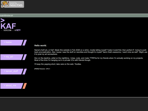Click the orange slash beside about_me
Image resolution: width=148 pixels, height=111 pixels.
[x=25, y=86]
